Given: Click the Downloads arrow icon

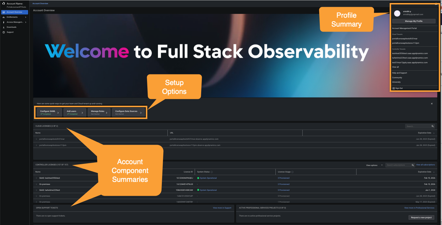Looking at the screenshot, I should point(4,27).
